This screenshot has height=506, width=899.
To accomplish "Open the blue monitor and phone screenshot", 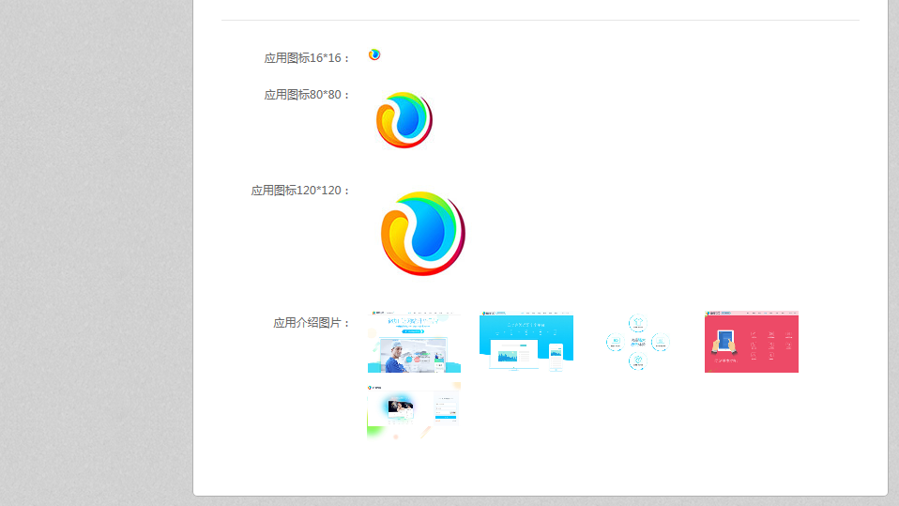I will tap(526, 342).
